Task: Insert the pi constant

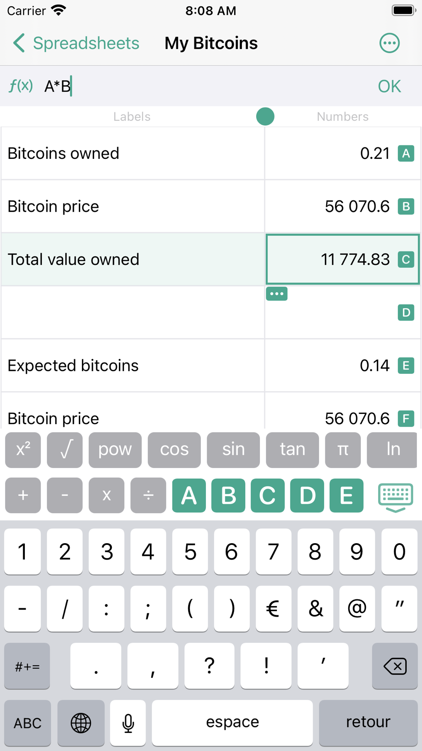Action: [343, 450]
